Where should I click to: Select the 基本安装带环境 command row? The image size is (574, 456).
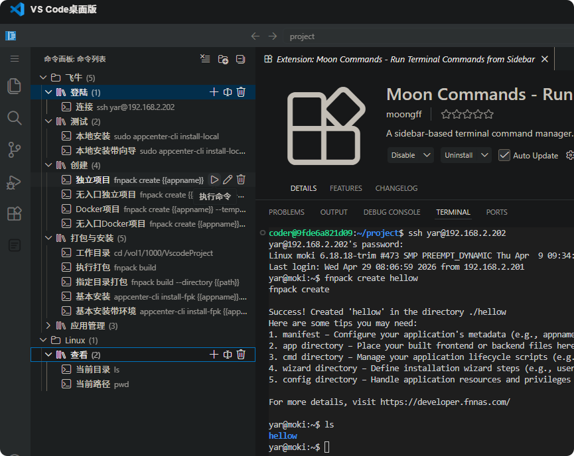[143, 311]
